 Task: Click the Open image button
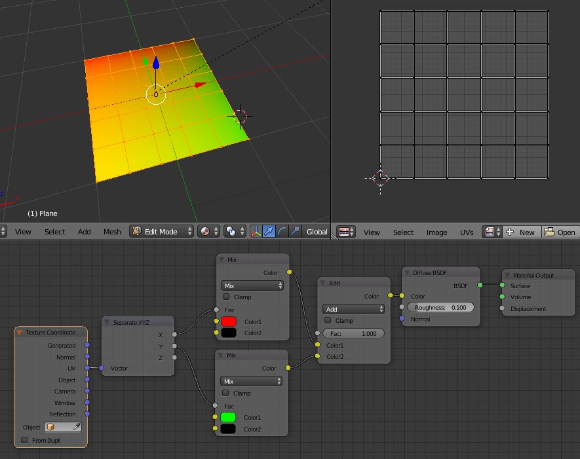560,232
